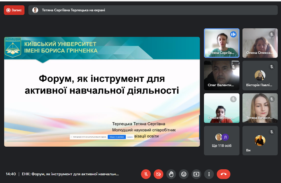This screenshot has height=183, width=281.
Task: Click the blue stop sharing button in slide
Action: (x=116, y=137)
